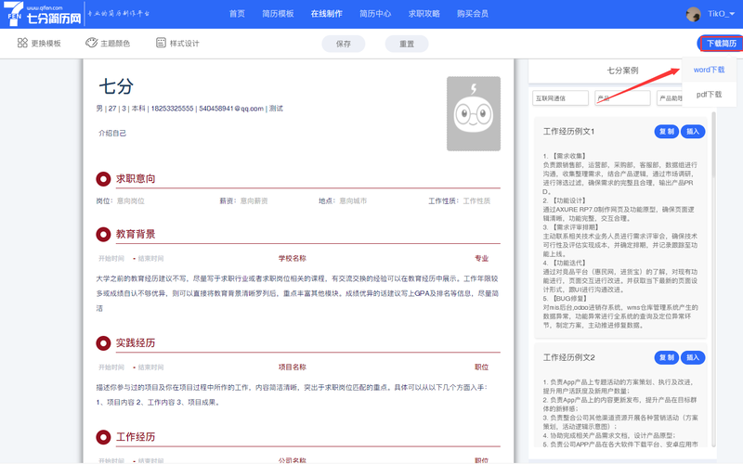Click the 七分案例 panel title

pyautogui.click(x=622, y=71)
